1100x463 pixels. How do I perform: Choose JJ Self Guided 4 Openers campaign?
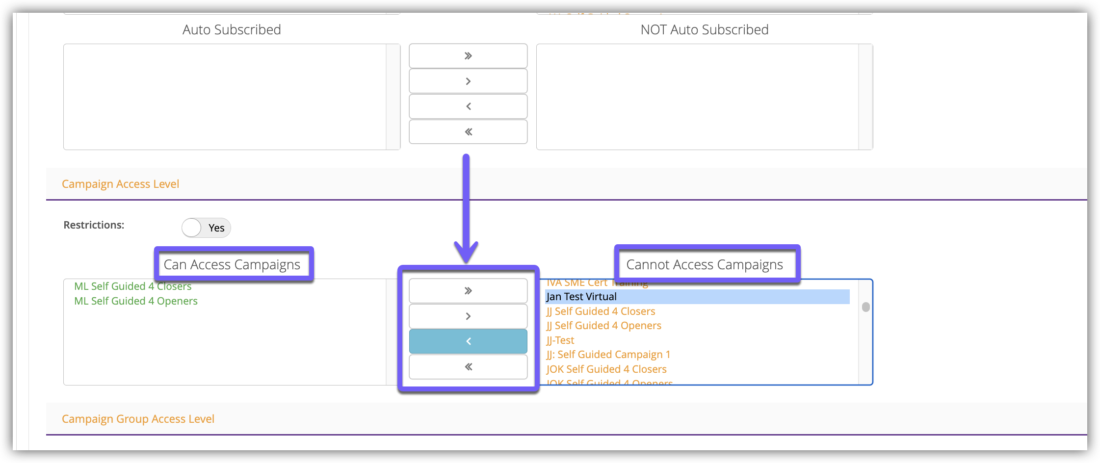[603, 326]
